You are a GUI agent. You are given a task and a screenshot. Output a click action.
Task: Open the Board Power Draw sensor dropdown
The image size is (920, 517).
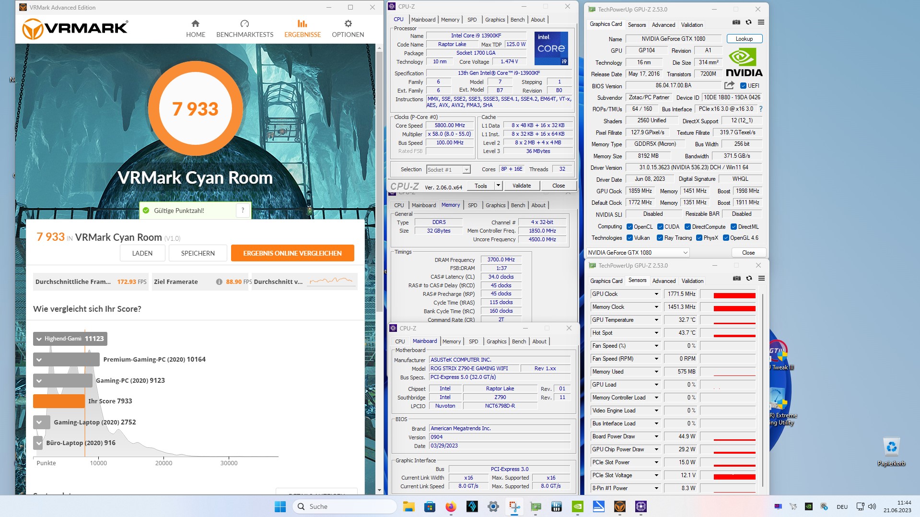point(656,436)
